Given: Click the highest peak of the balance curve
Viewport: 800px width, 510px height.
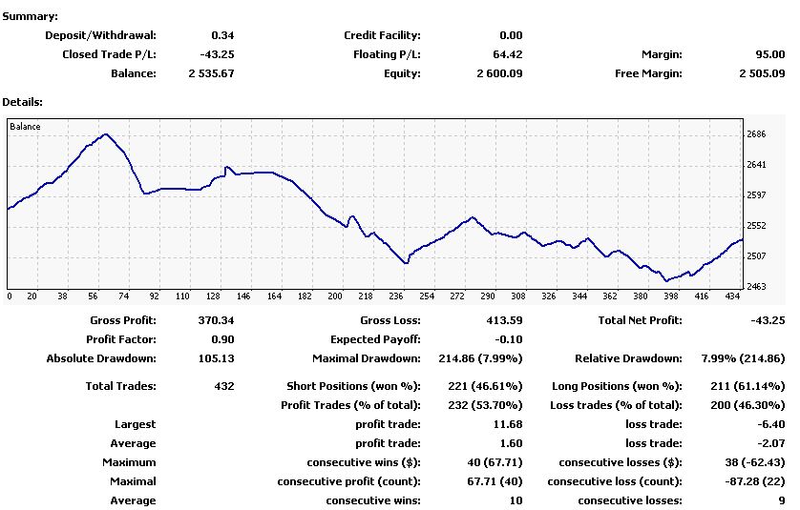Looking at the screenshot, I should coord(105,134).
